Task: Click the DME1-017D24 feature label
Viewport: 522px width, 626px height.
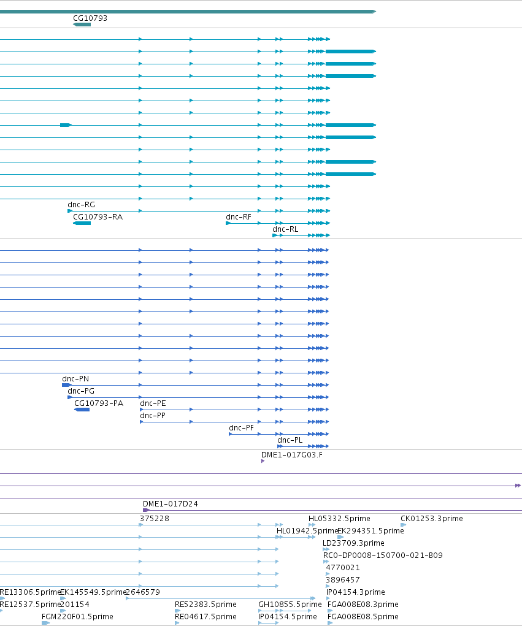Action: pyautogui.click(x=170, y=504)
